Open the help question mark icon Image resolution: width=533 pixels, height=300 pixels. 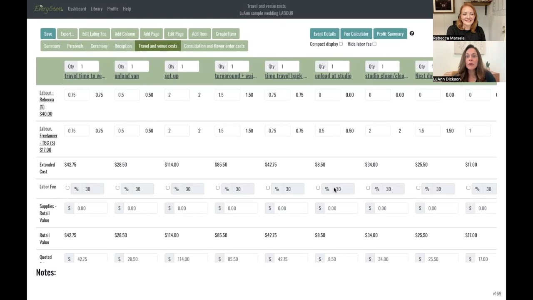[x=412, y=33]
